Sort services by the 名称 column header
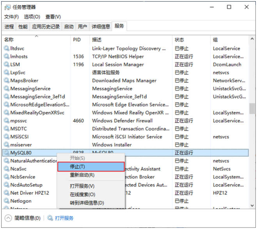The image size is (257, 229). [x=9, y=40]
